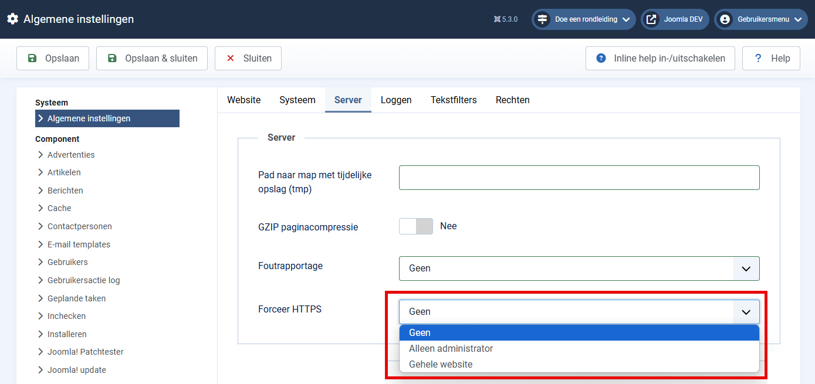This screenshot has width=815, height=384.
Task: Click the user avatar icon in Gebruikersmenu
Action: tap(725, 19)
